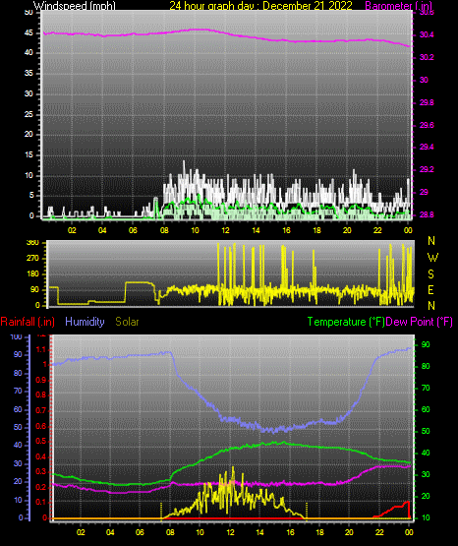Select the 'Humidity' legend label
Screen dimensions: 458x546
coord(85,322)
